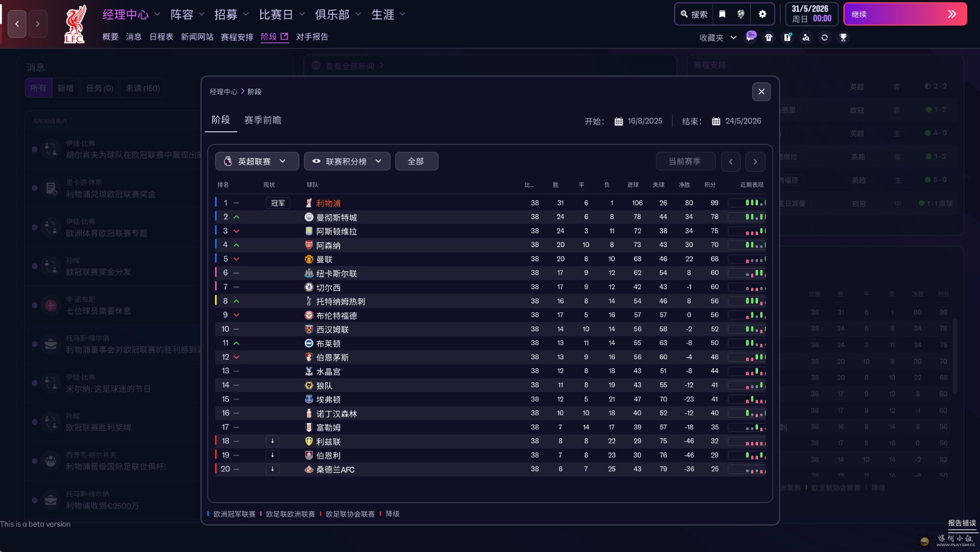The height and width of the screenshot is (552, 980).
Task: Select the 新增 messages filter
Action: point(65,88)
